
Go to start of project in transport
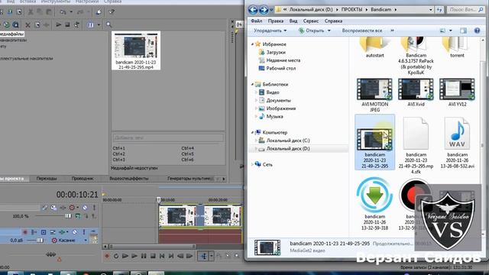coord(162,256)
